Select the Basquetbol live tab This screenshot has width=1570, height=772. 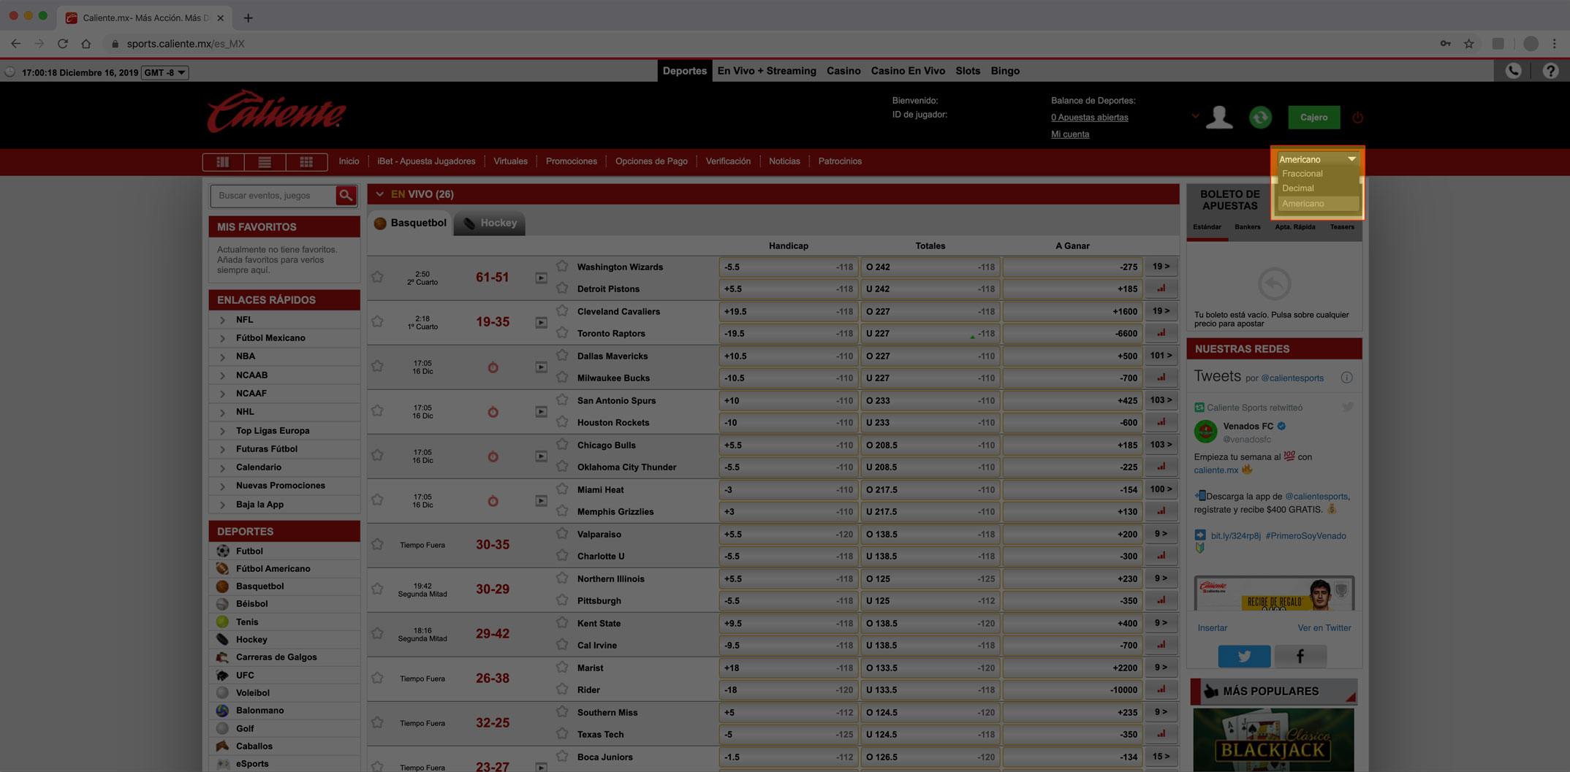coord(410,223)
